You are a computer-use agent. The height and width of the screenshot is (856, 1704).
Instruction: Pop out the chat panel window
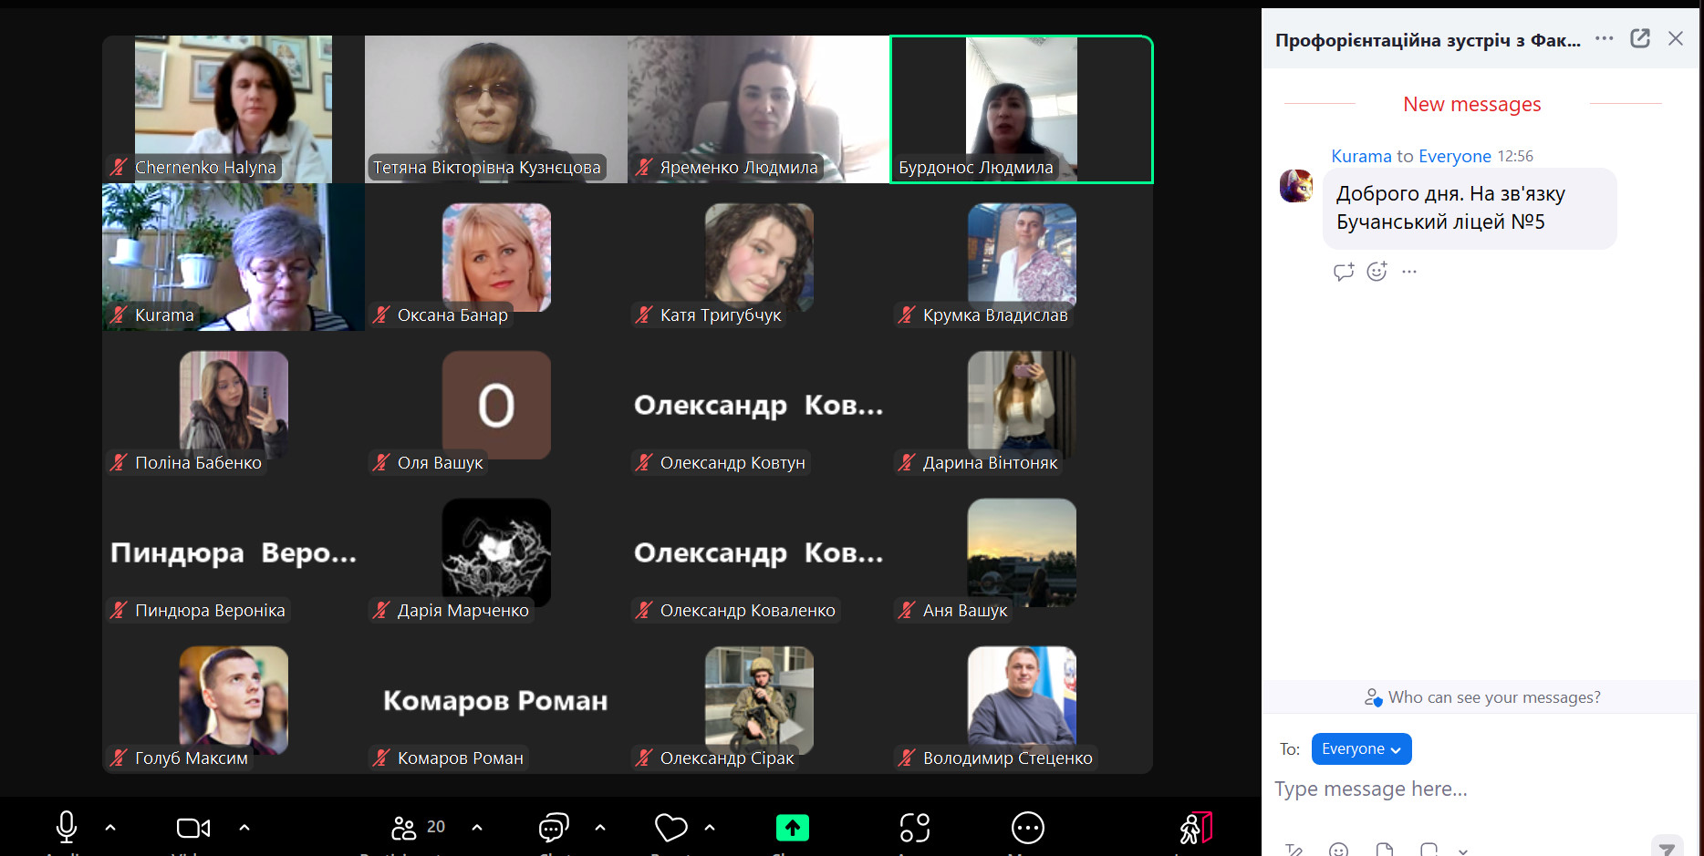[x=1640, y=38]
